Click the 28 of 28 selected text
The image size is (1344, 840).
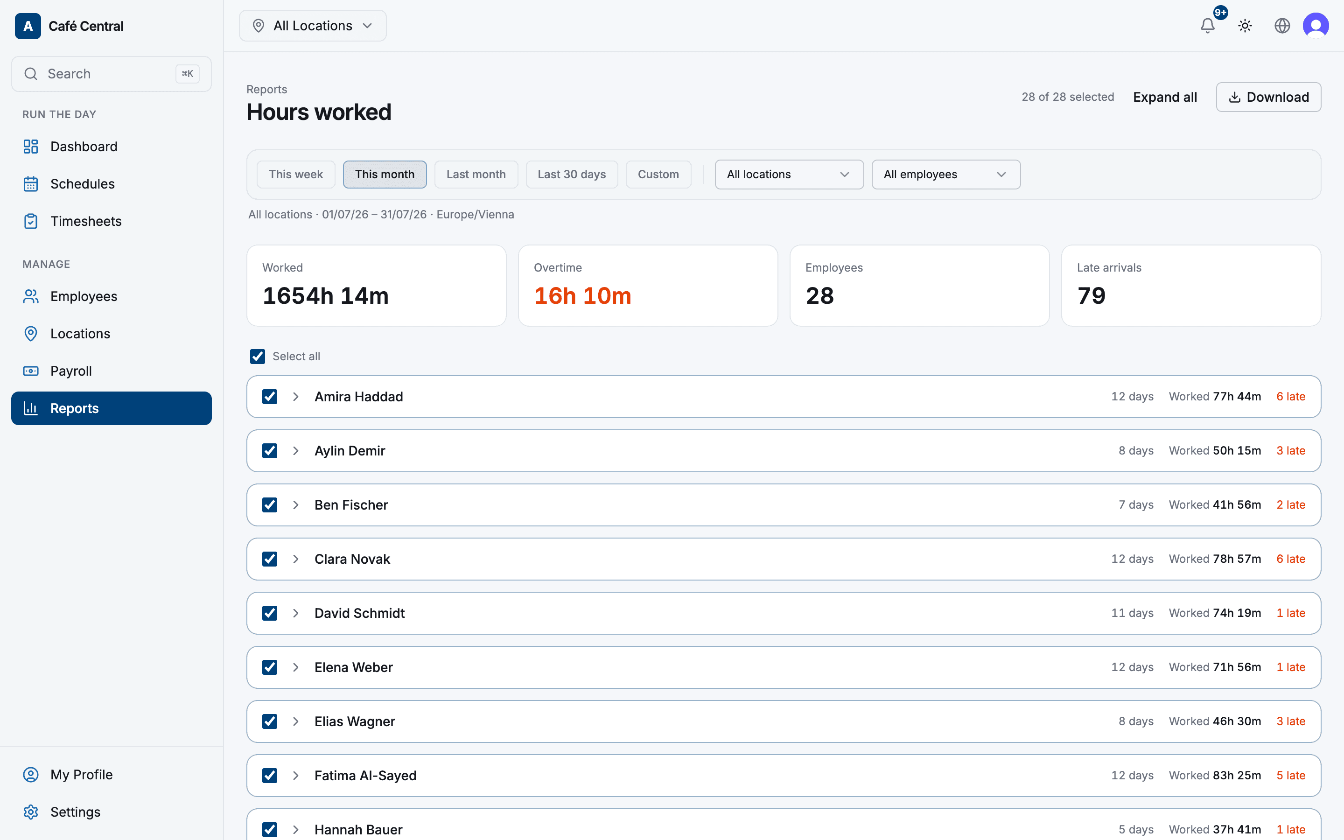click(1067, 97)
